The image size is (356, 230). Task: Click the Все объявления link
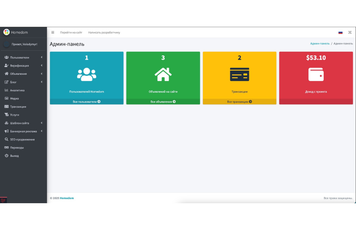point(163,102)
